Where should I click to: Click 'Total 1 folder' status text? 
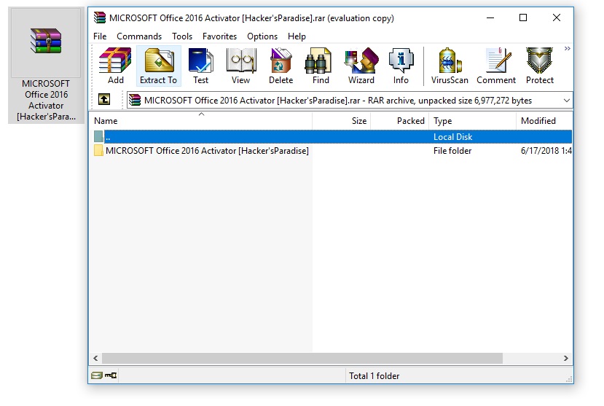pos(374,375)
